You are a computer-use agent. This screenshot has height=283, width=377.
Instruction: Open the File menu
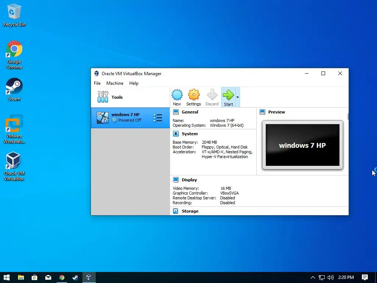[x=97, y=83]
